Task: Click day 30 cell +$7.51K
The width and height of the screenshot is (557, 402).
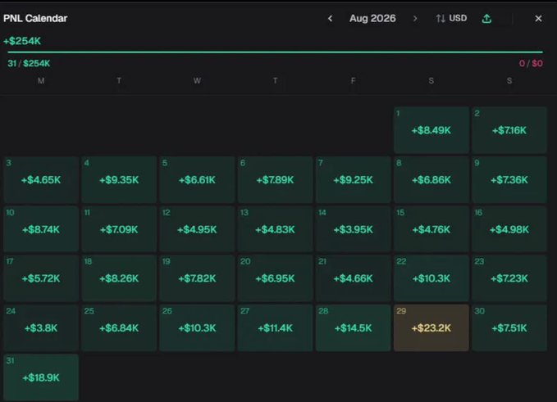Action: coord(509,328)
